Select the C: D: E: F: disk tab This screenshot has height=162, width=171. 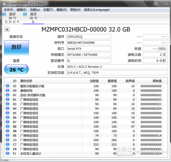click(12, 18)
